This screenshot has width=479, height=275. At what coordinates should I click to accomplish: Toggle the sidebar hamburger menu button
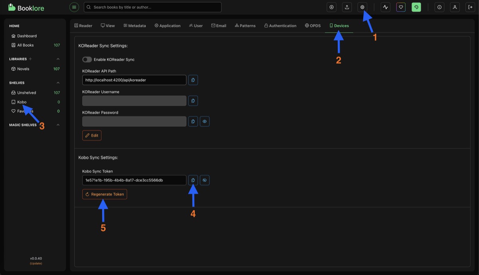coord(74,7)
